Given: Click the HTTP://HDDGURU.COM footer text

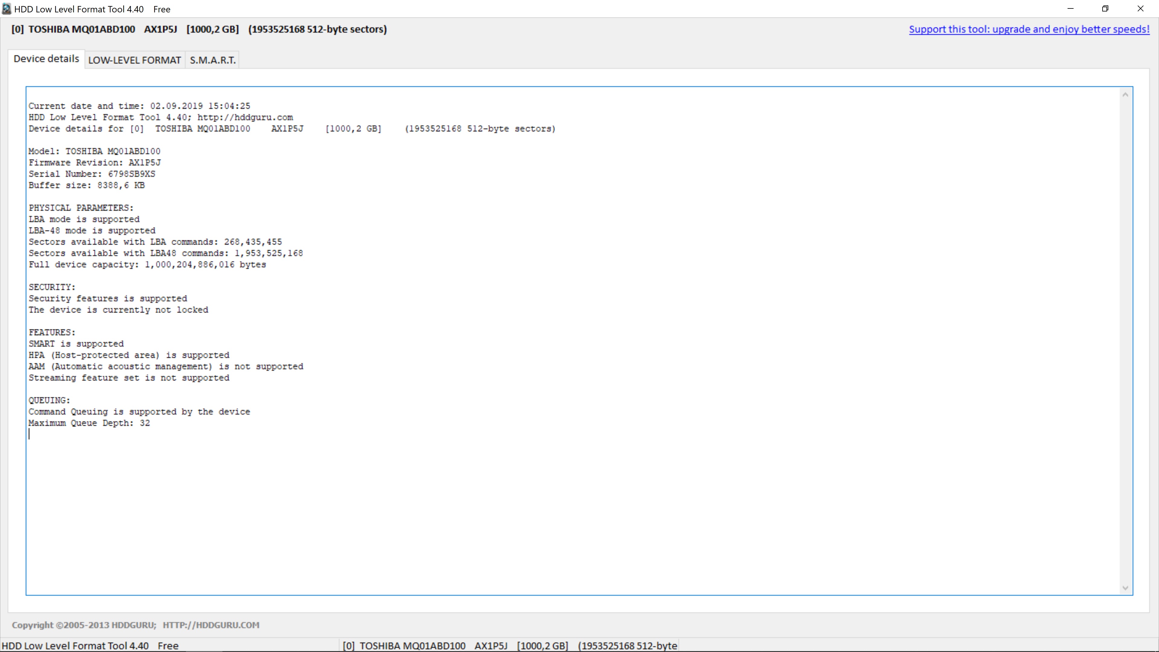Looking at the screenshot, I should (211, 625).
